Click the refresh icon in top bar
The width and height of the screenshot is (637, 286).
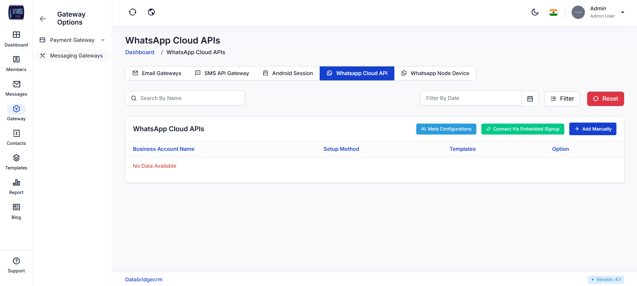(132, 12)
